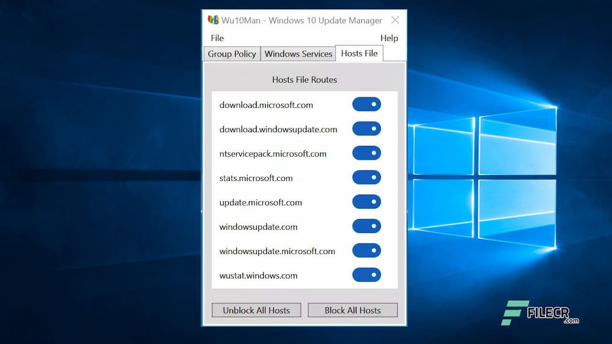This screenshot has width=612, height=344.
Task: Click the Wu10Man application icon
Action: point(212,19)
